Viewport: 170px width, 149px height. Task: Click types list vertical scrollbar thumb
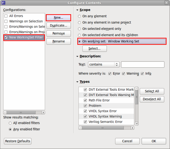[137, 97]
